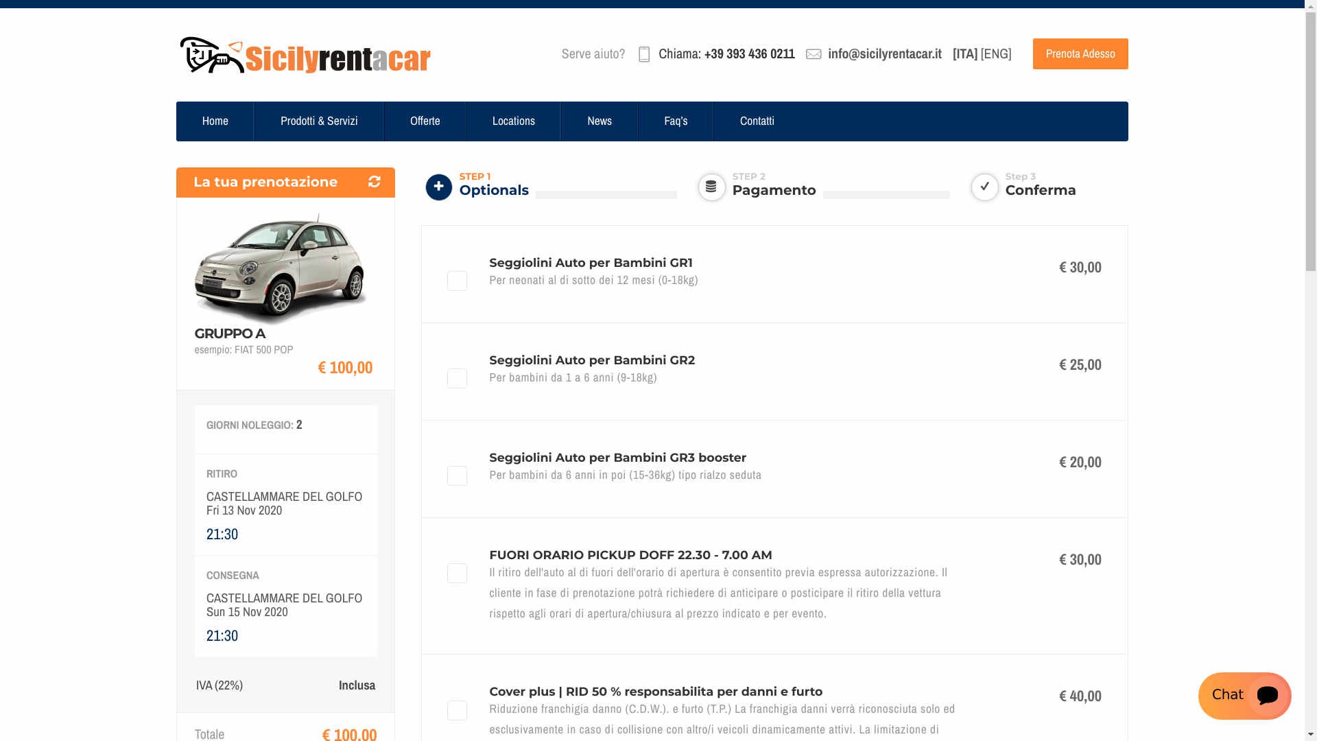
Task: Open Prodotti & Servizi menu
Action: pyautogui.click(x=319, y=121)
